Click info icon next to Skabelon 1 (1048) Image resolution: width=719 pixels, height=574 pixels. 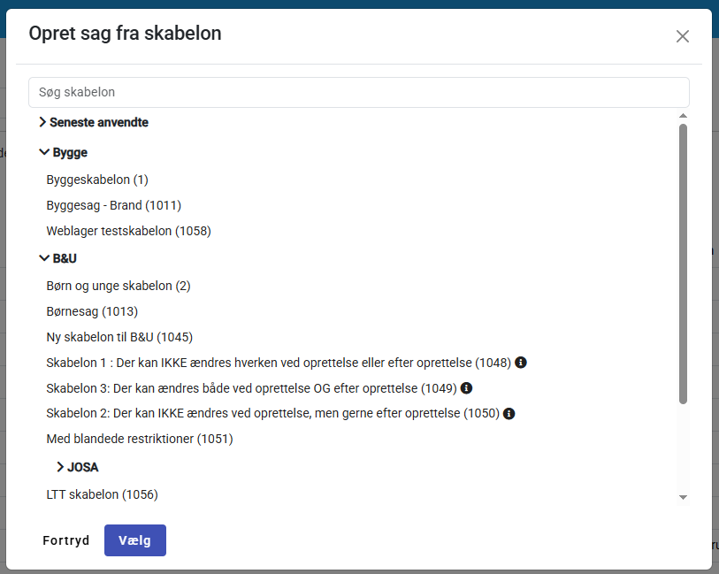[x=521, y=363]
